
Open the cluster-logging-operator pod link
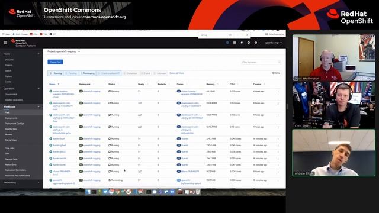pos(63,94)
